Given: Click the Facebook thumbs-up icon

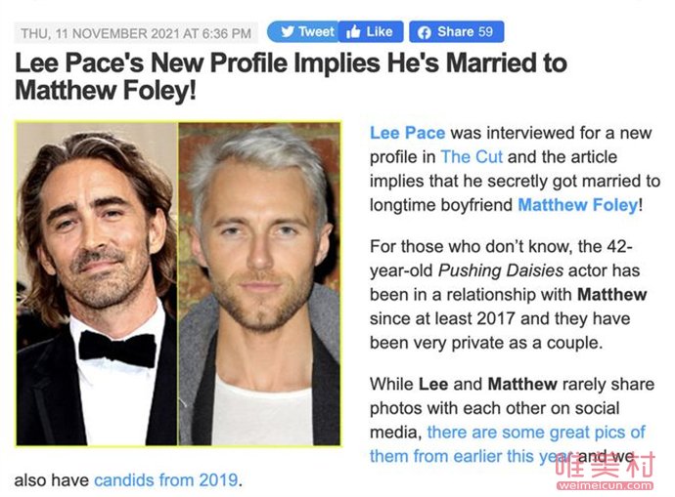Looking at the screenshot, I should pos(353,32).
